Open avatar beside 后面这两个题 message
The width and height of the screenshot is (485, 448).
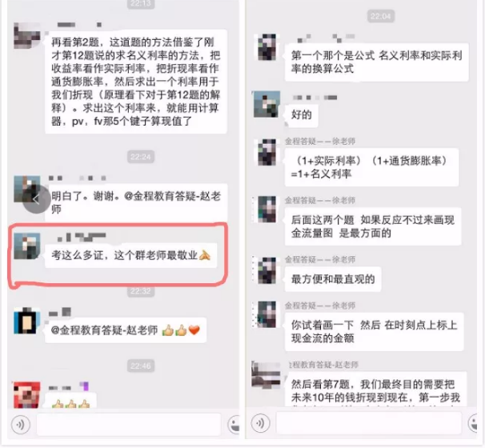[x=267, y=210]
